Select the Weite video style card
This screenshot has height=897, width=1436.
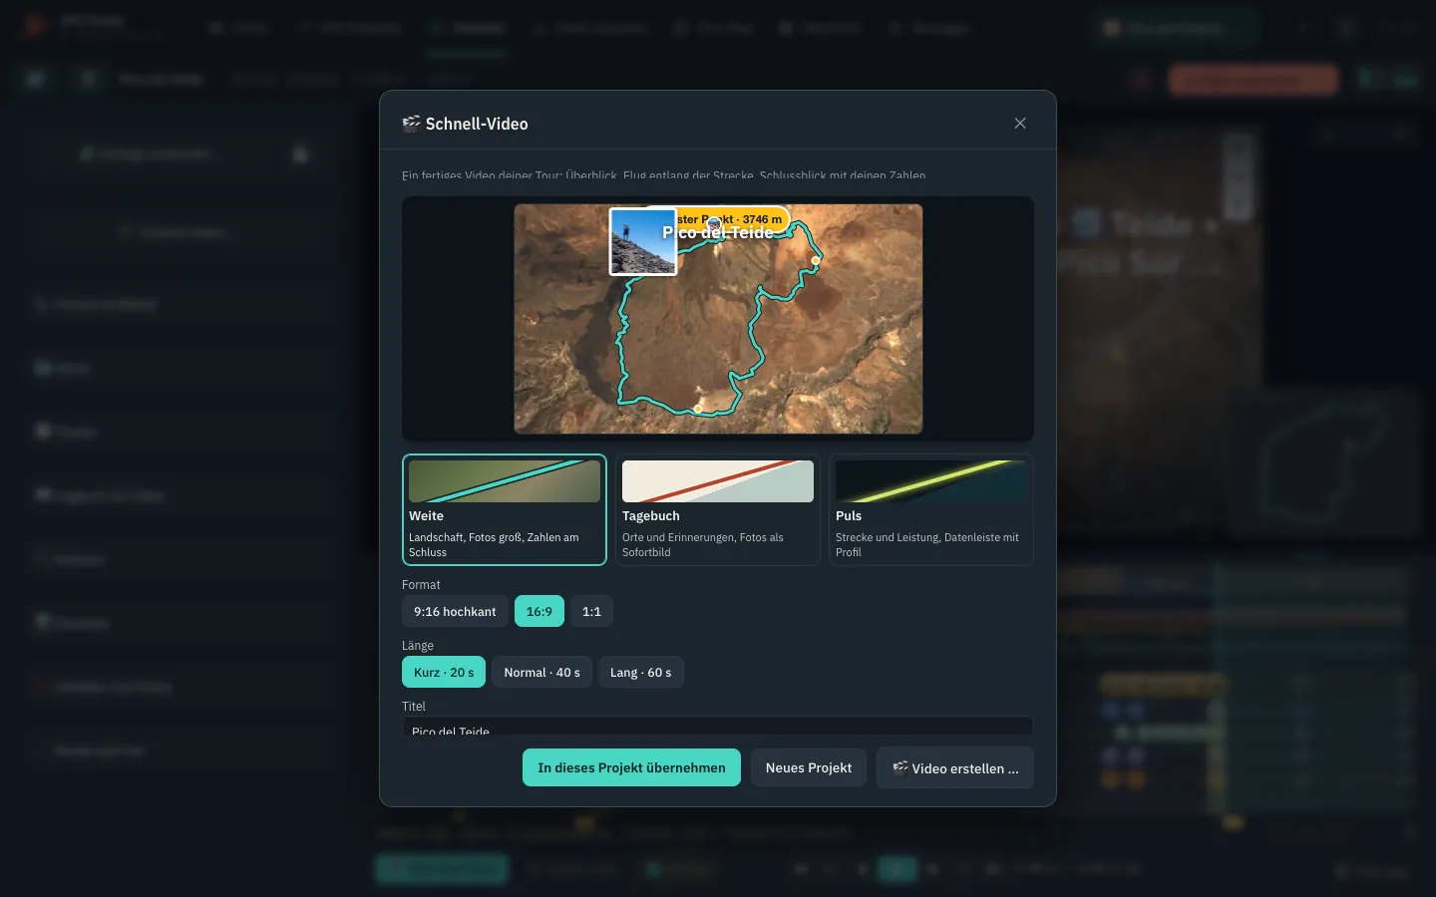pyautogui.click(x=505, y=509)
